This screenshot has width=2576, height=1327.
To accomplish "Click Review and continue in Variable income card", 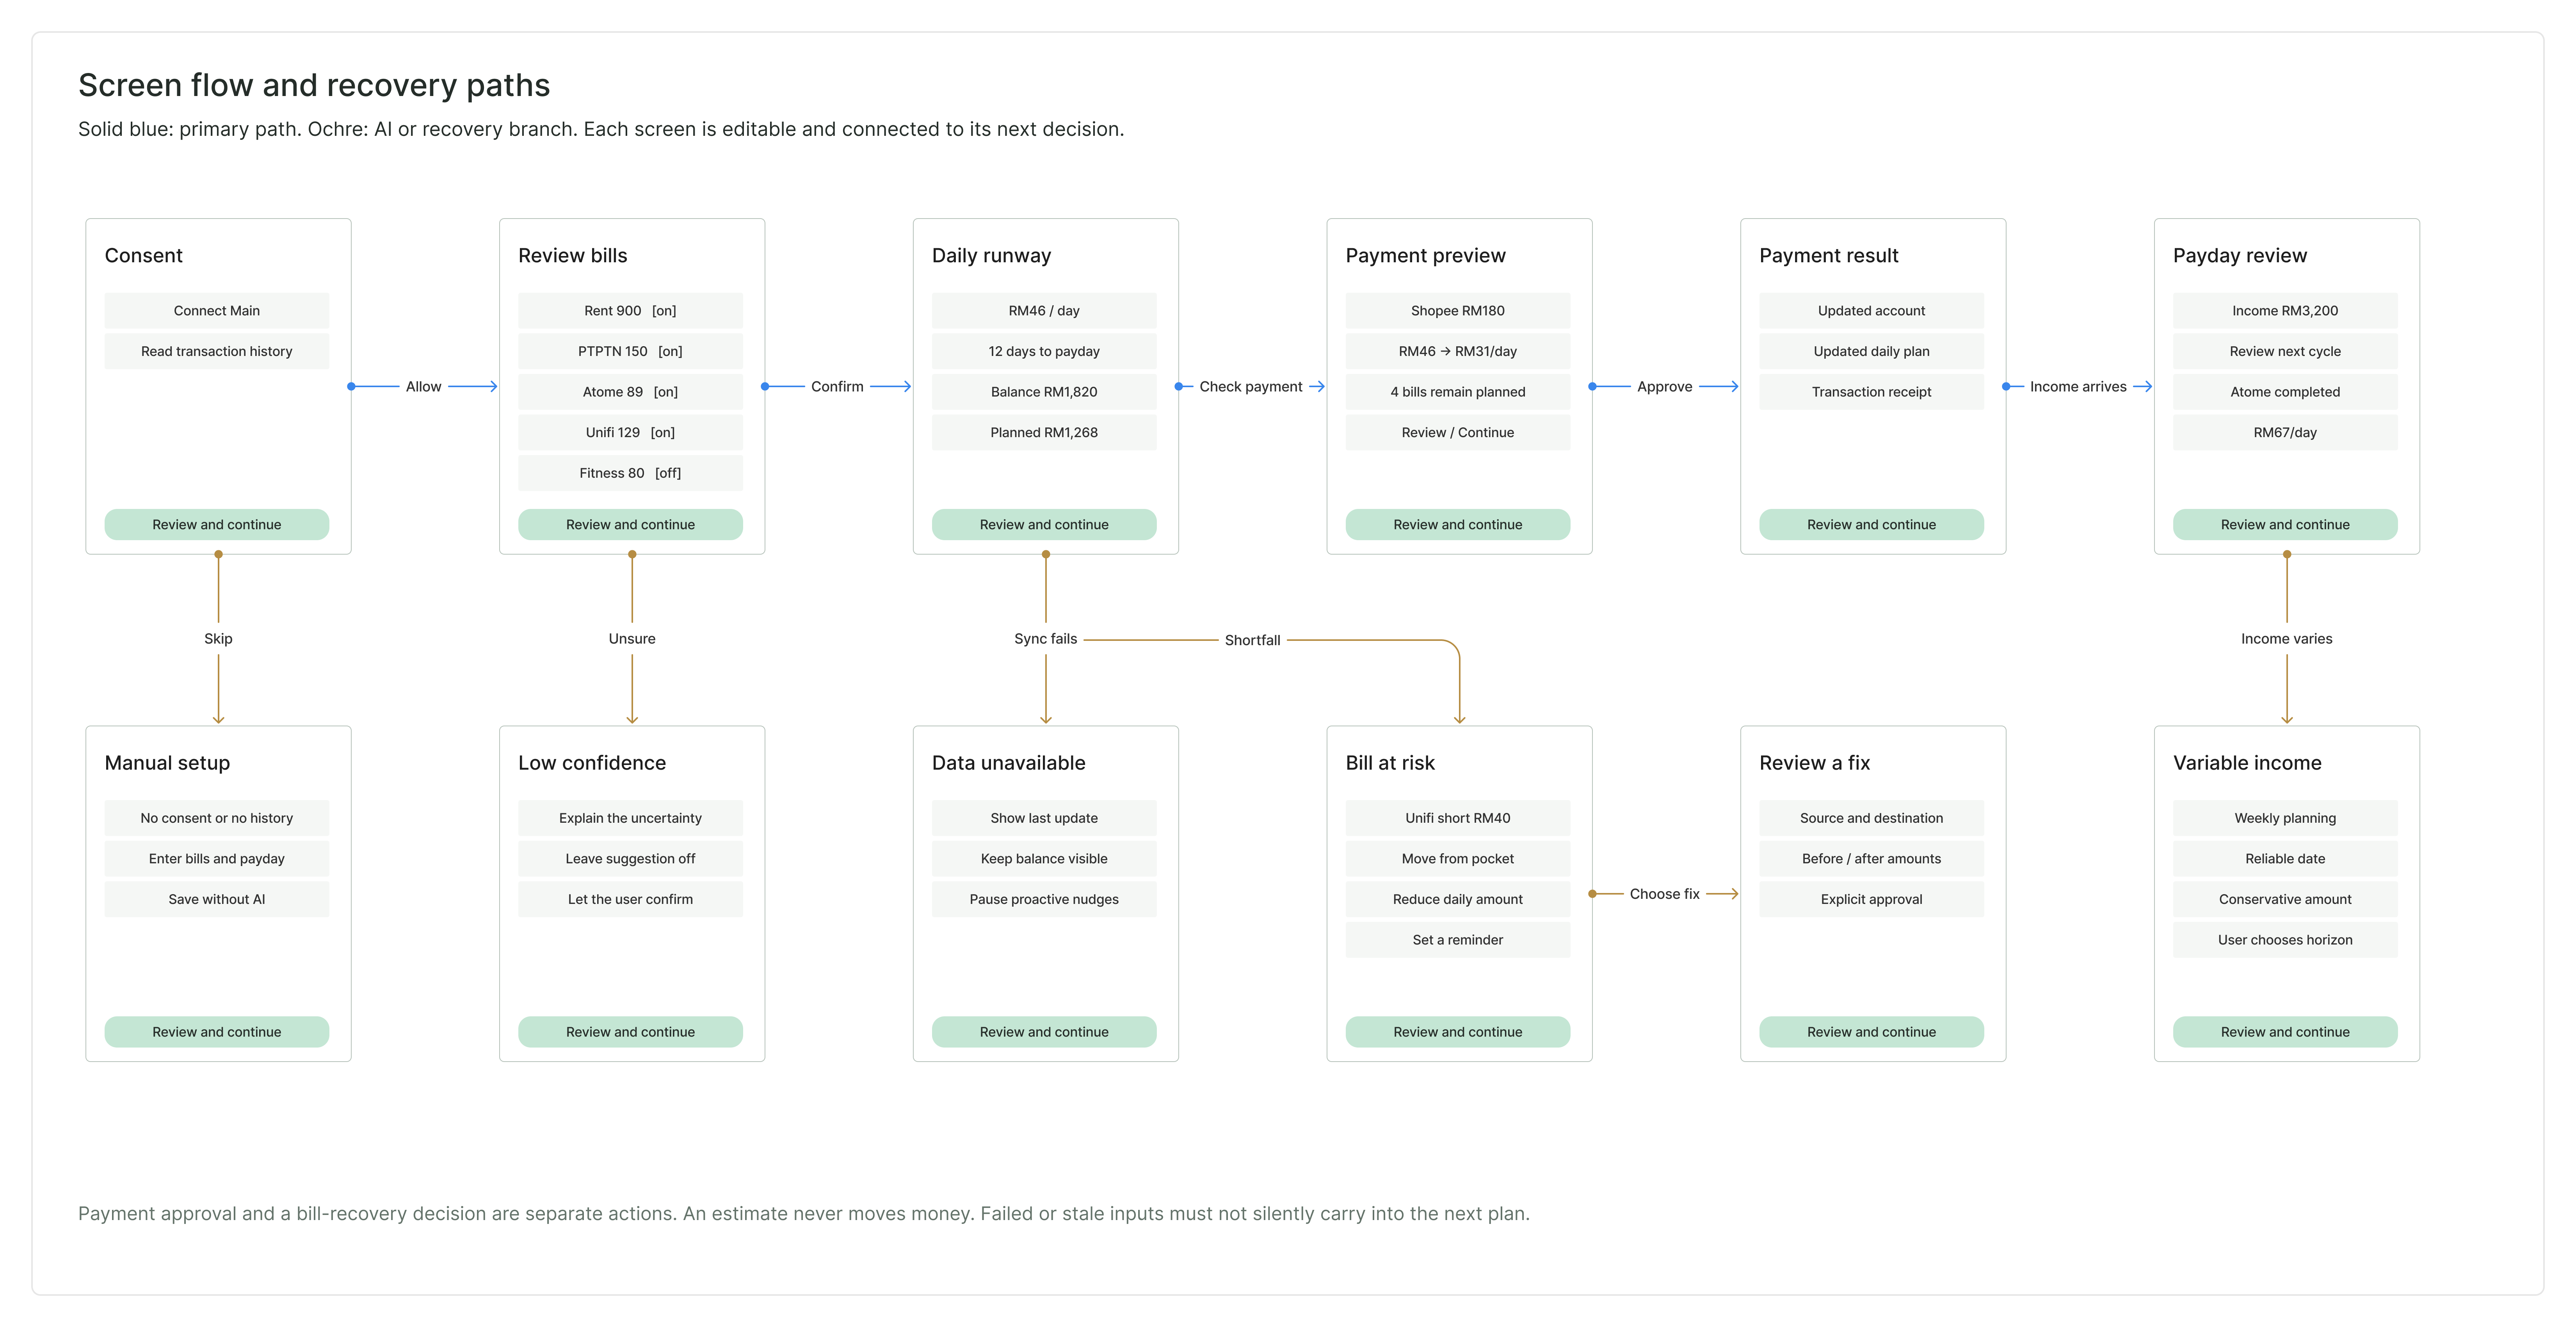I will pos(2285,1031).
